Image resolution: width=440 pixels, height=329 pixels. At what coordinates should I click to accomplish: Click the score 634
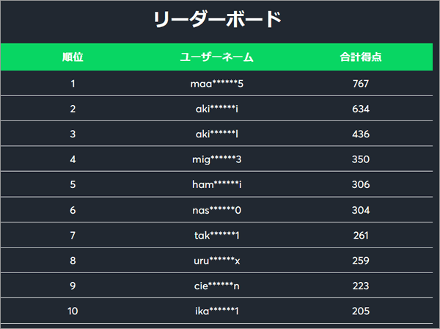coord(361,109)
